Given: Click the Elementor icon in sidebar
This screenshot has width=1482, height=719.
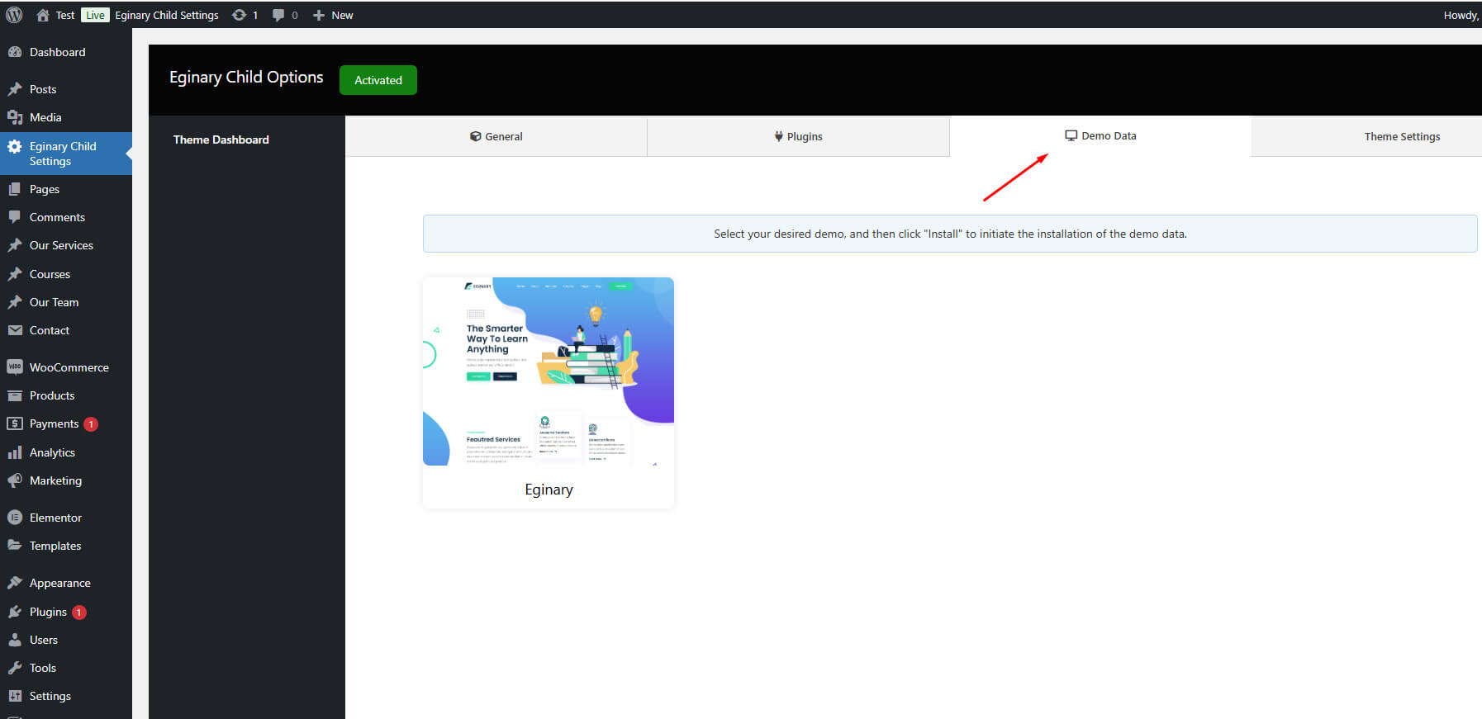Looking at the screenshot, I should coord(15,518).
